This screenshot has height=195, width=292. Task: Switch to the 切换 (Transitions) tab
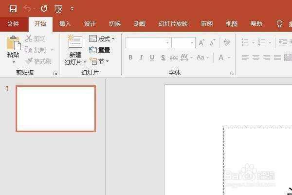(x=115, y=24)
